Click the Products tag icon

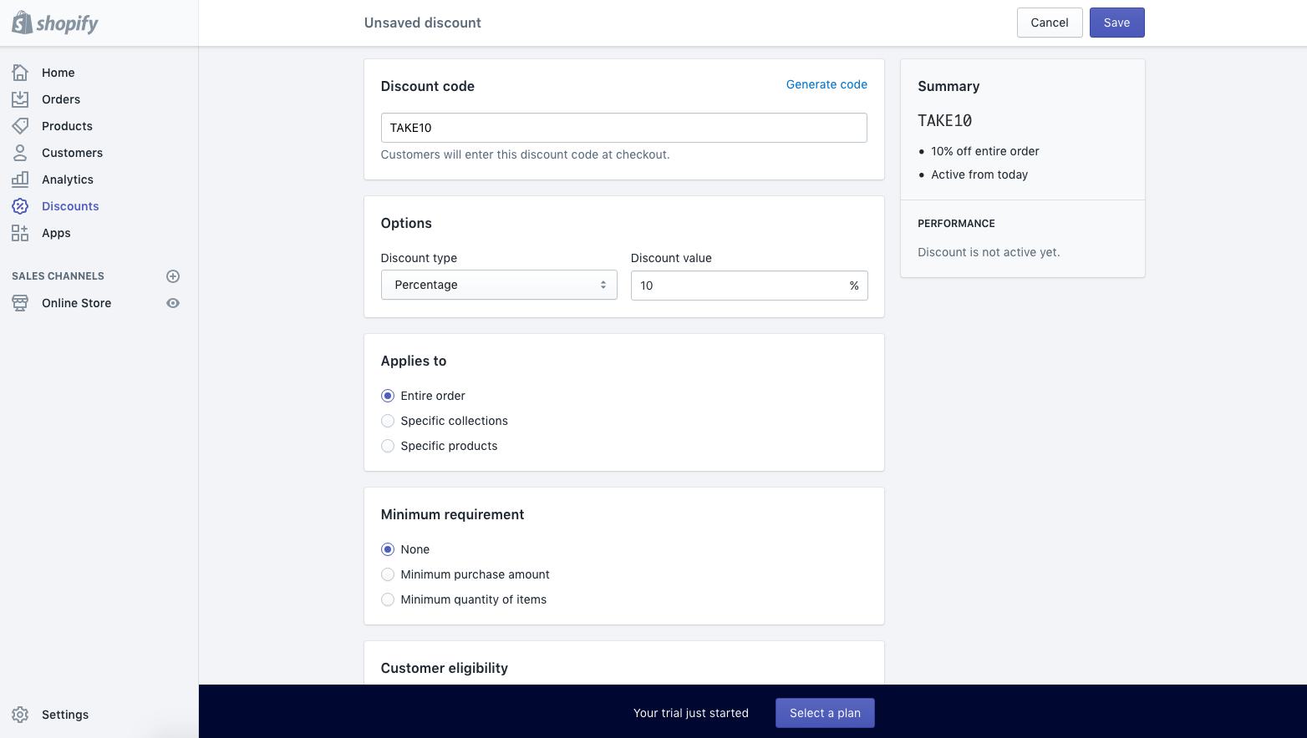[x=20, y=126]
